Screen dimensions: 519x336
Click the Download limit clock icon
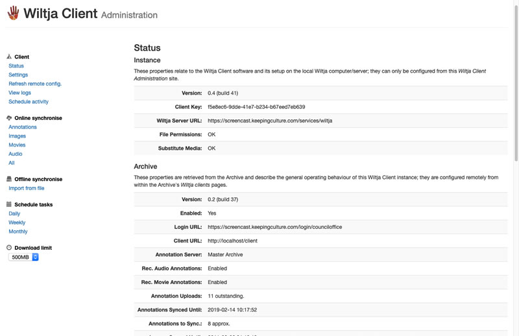coord(9,247)
